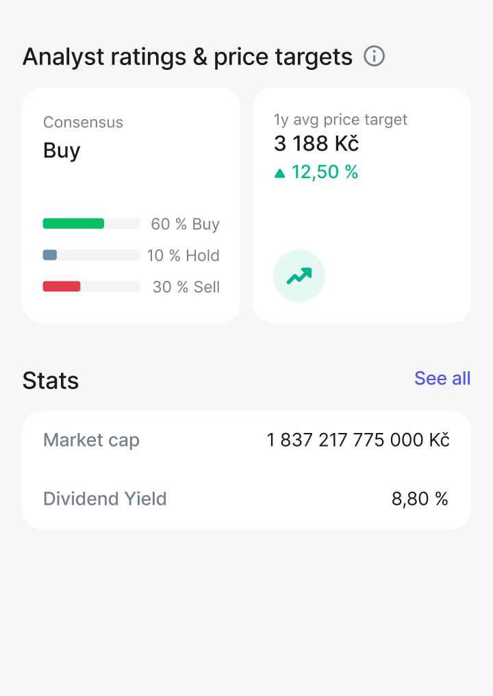Tap the 60 % Buy label
This screenshot has width=493, height=696.
pos(185,224)
